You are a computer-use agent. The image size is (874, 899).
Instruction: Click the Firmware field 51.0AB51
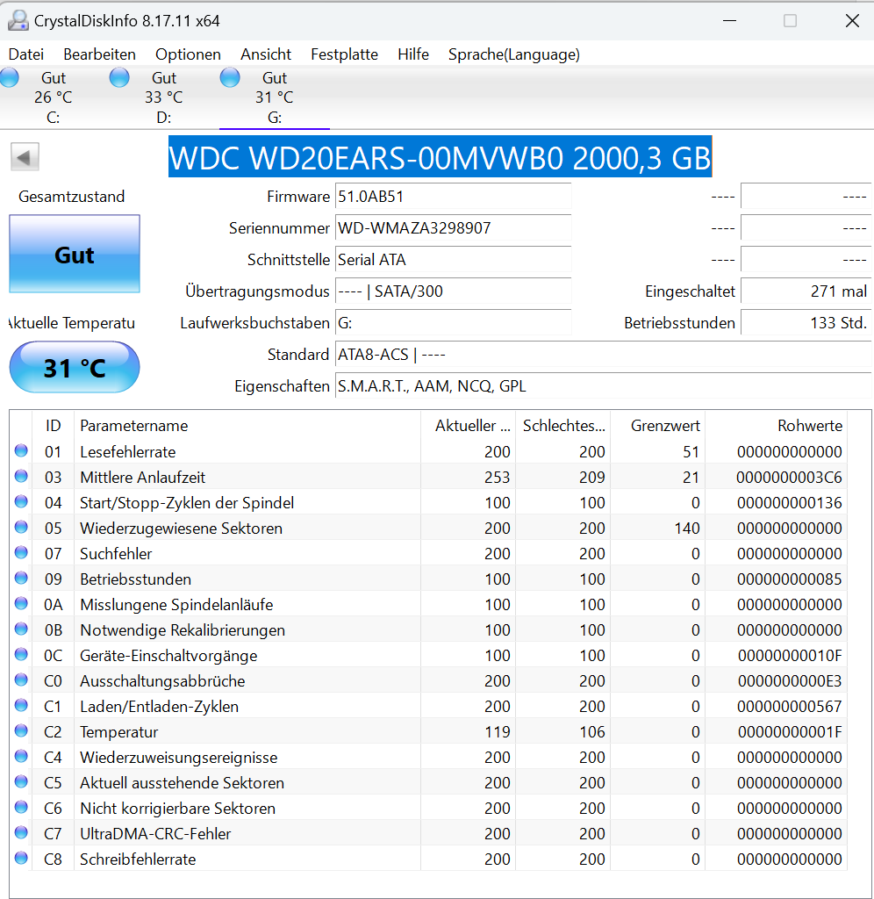(454, 197)
